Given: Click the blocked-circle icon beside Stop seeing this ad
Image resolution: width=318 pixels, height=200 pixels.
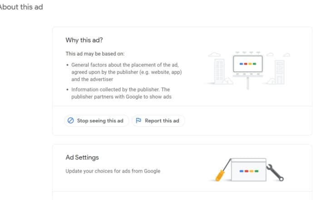Looking at the screenshot, I should click(x=70, y=121).
